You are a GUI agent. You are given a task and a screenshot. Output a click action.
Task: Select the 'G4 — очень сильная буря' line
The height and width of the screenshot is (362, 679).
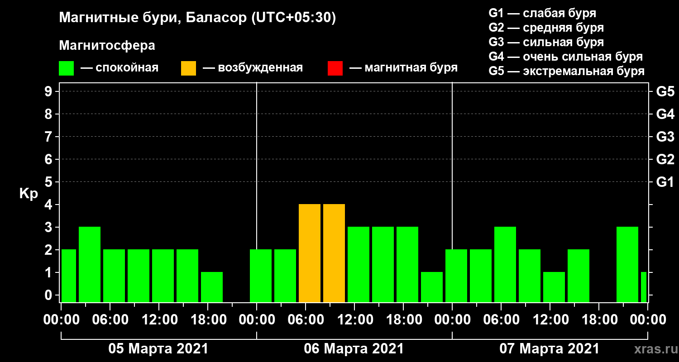(565, 57)
